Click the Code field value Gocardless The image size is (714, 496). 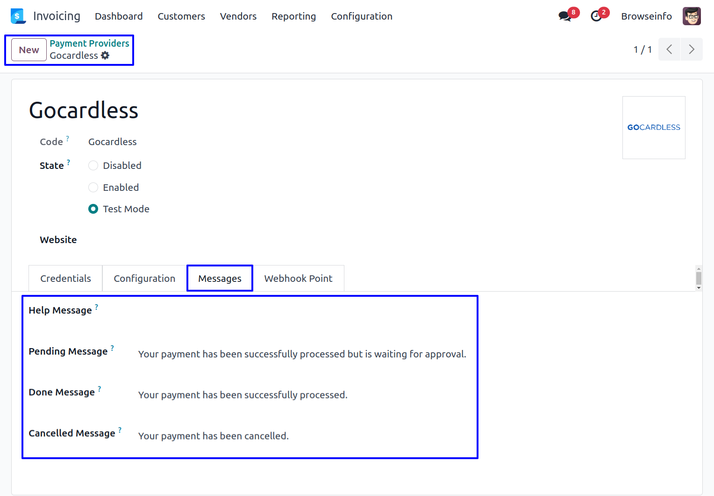113,142
